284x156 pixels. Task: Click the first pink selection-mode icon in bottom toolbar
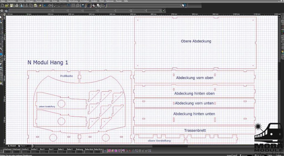(x=109, y=150)
